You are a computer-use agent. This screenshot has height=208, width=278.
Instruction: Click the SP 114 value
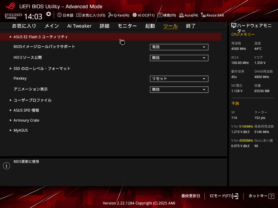(234, 118)
